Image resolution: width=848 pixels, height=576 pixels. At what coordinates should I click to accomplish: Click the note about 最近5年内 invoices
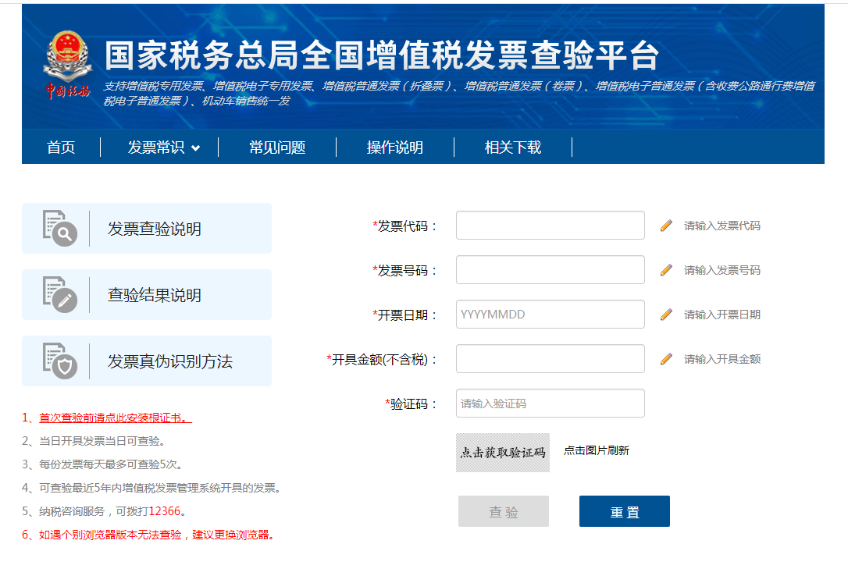[x=152, y=488]
